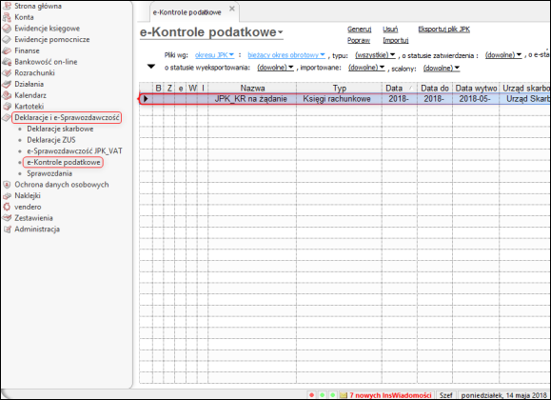Open Strona główna via its sidebar icon

pyautogui.click(x=7, y=6)
